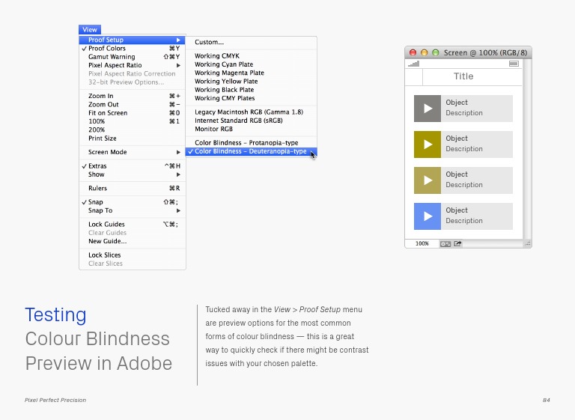Select Proof Setup menu entry
The image size is (575, 420).
tap(132, 40)
